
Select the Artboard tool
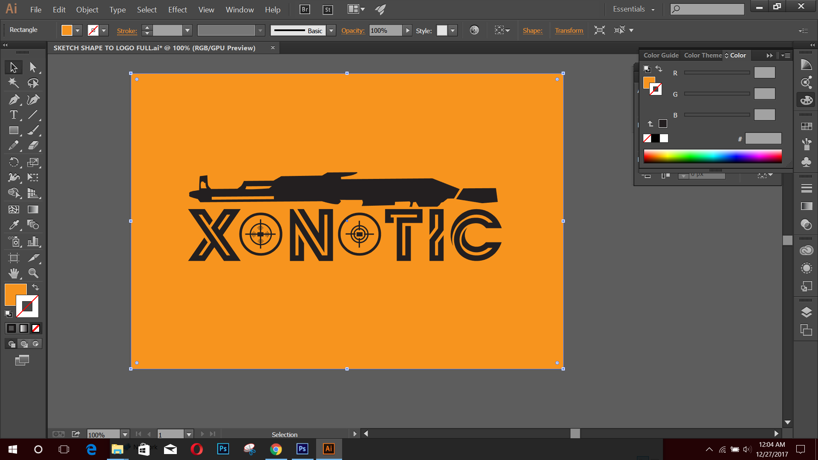point(14,258)
